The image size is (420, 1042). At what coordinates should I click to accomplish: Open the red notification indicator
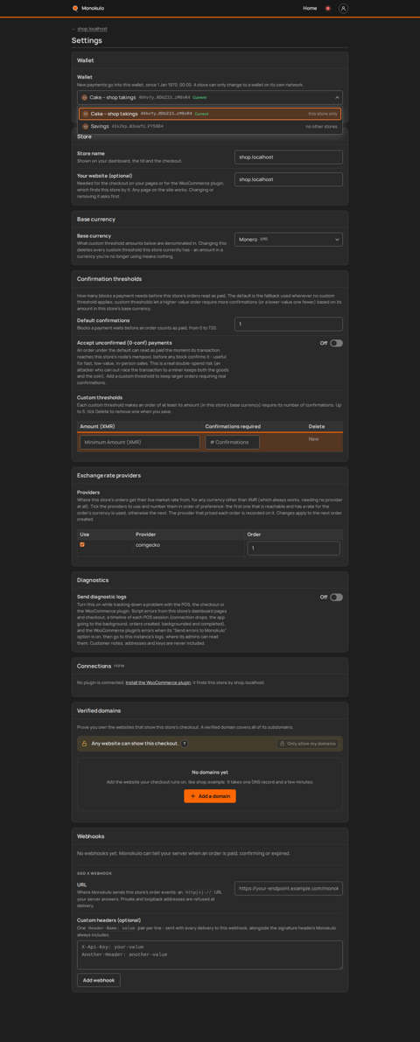327,8
